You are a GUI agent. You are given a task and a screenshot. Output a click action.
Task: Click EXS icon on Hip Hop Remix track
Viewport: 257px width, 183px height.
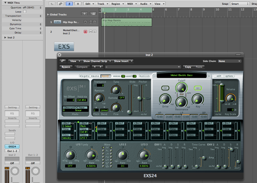coord(57,22)
